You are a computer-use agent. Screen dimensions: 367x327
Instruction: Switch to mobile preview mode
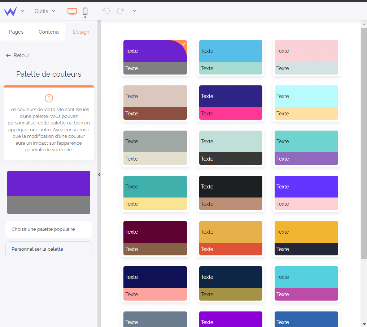pos(85,11)
